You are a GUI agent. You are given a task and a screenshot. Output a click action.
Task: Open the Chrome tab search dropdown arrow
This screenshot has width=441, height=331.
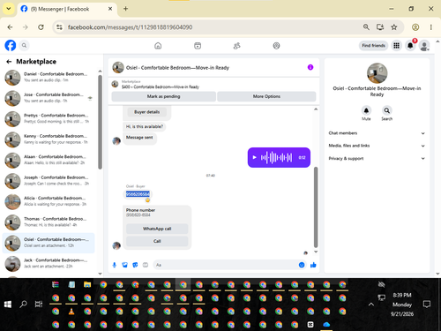[x=9, y=9]
